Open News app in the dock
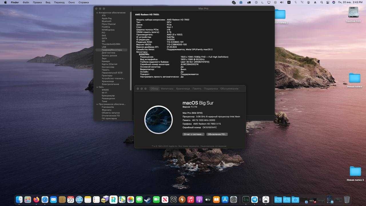 tap(165, 199)
